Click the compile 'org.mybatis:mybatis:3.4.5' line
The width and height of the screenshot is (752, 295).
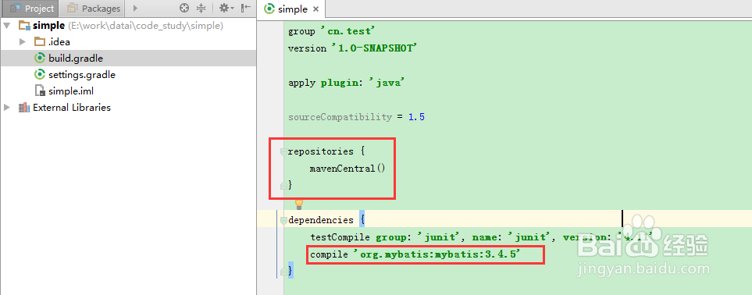coord(415,254)
